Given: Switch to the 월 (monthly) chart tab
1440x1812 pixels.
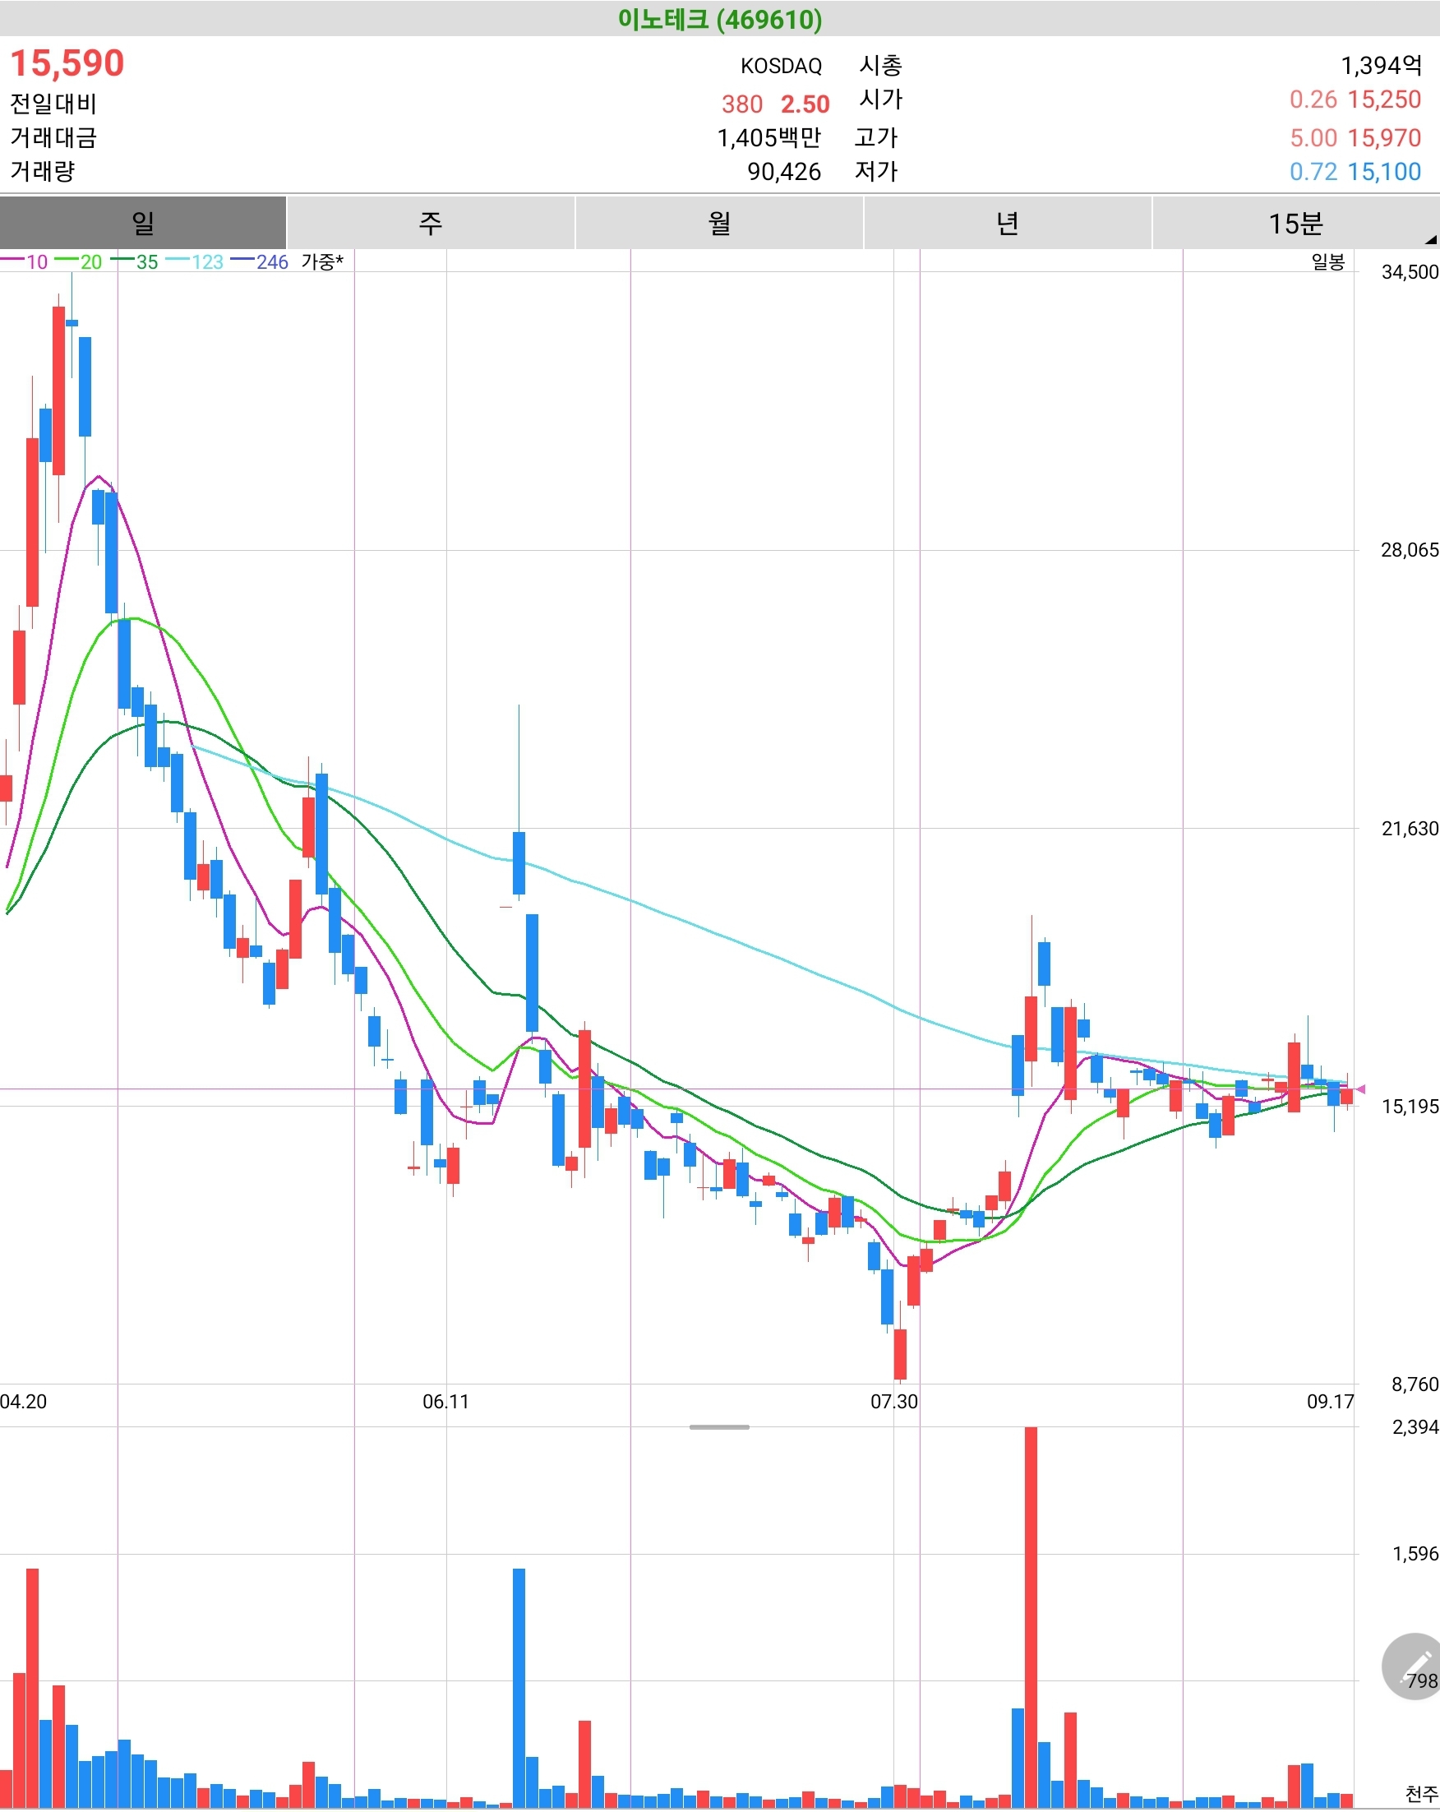Looking at the screenshot, I should pos(719,223).
